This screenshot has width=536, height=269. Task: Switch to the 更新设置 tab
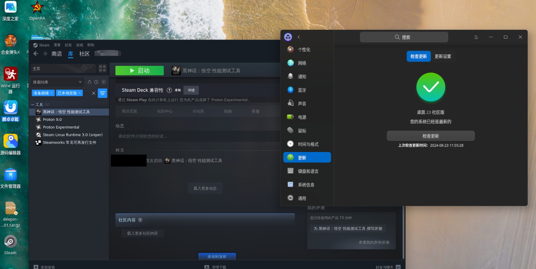tap(443, 56)
